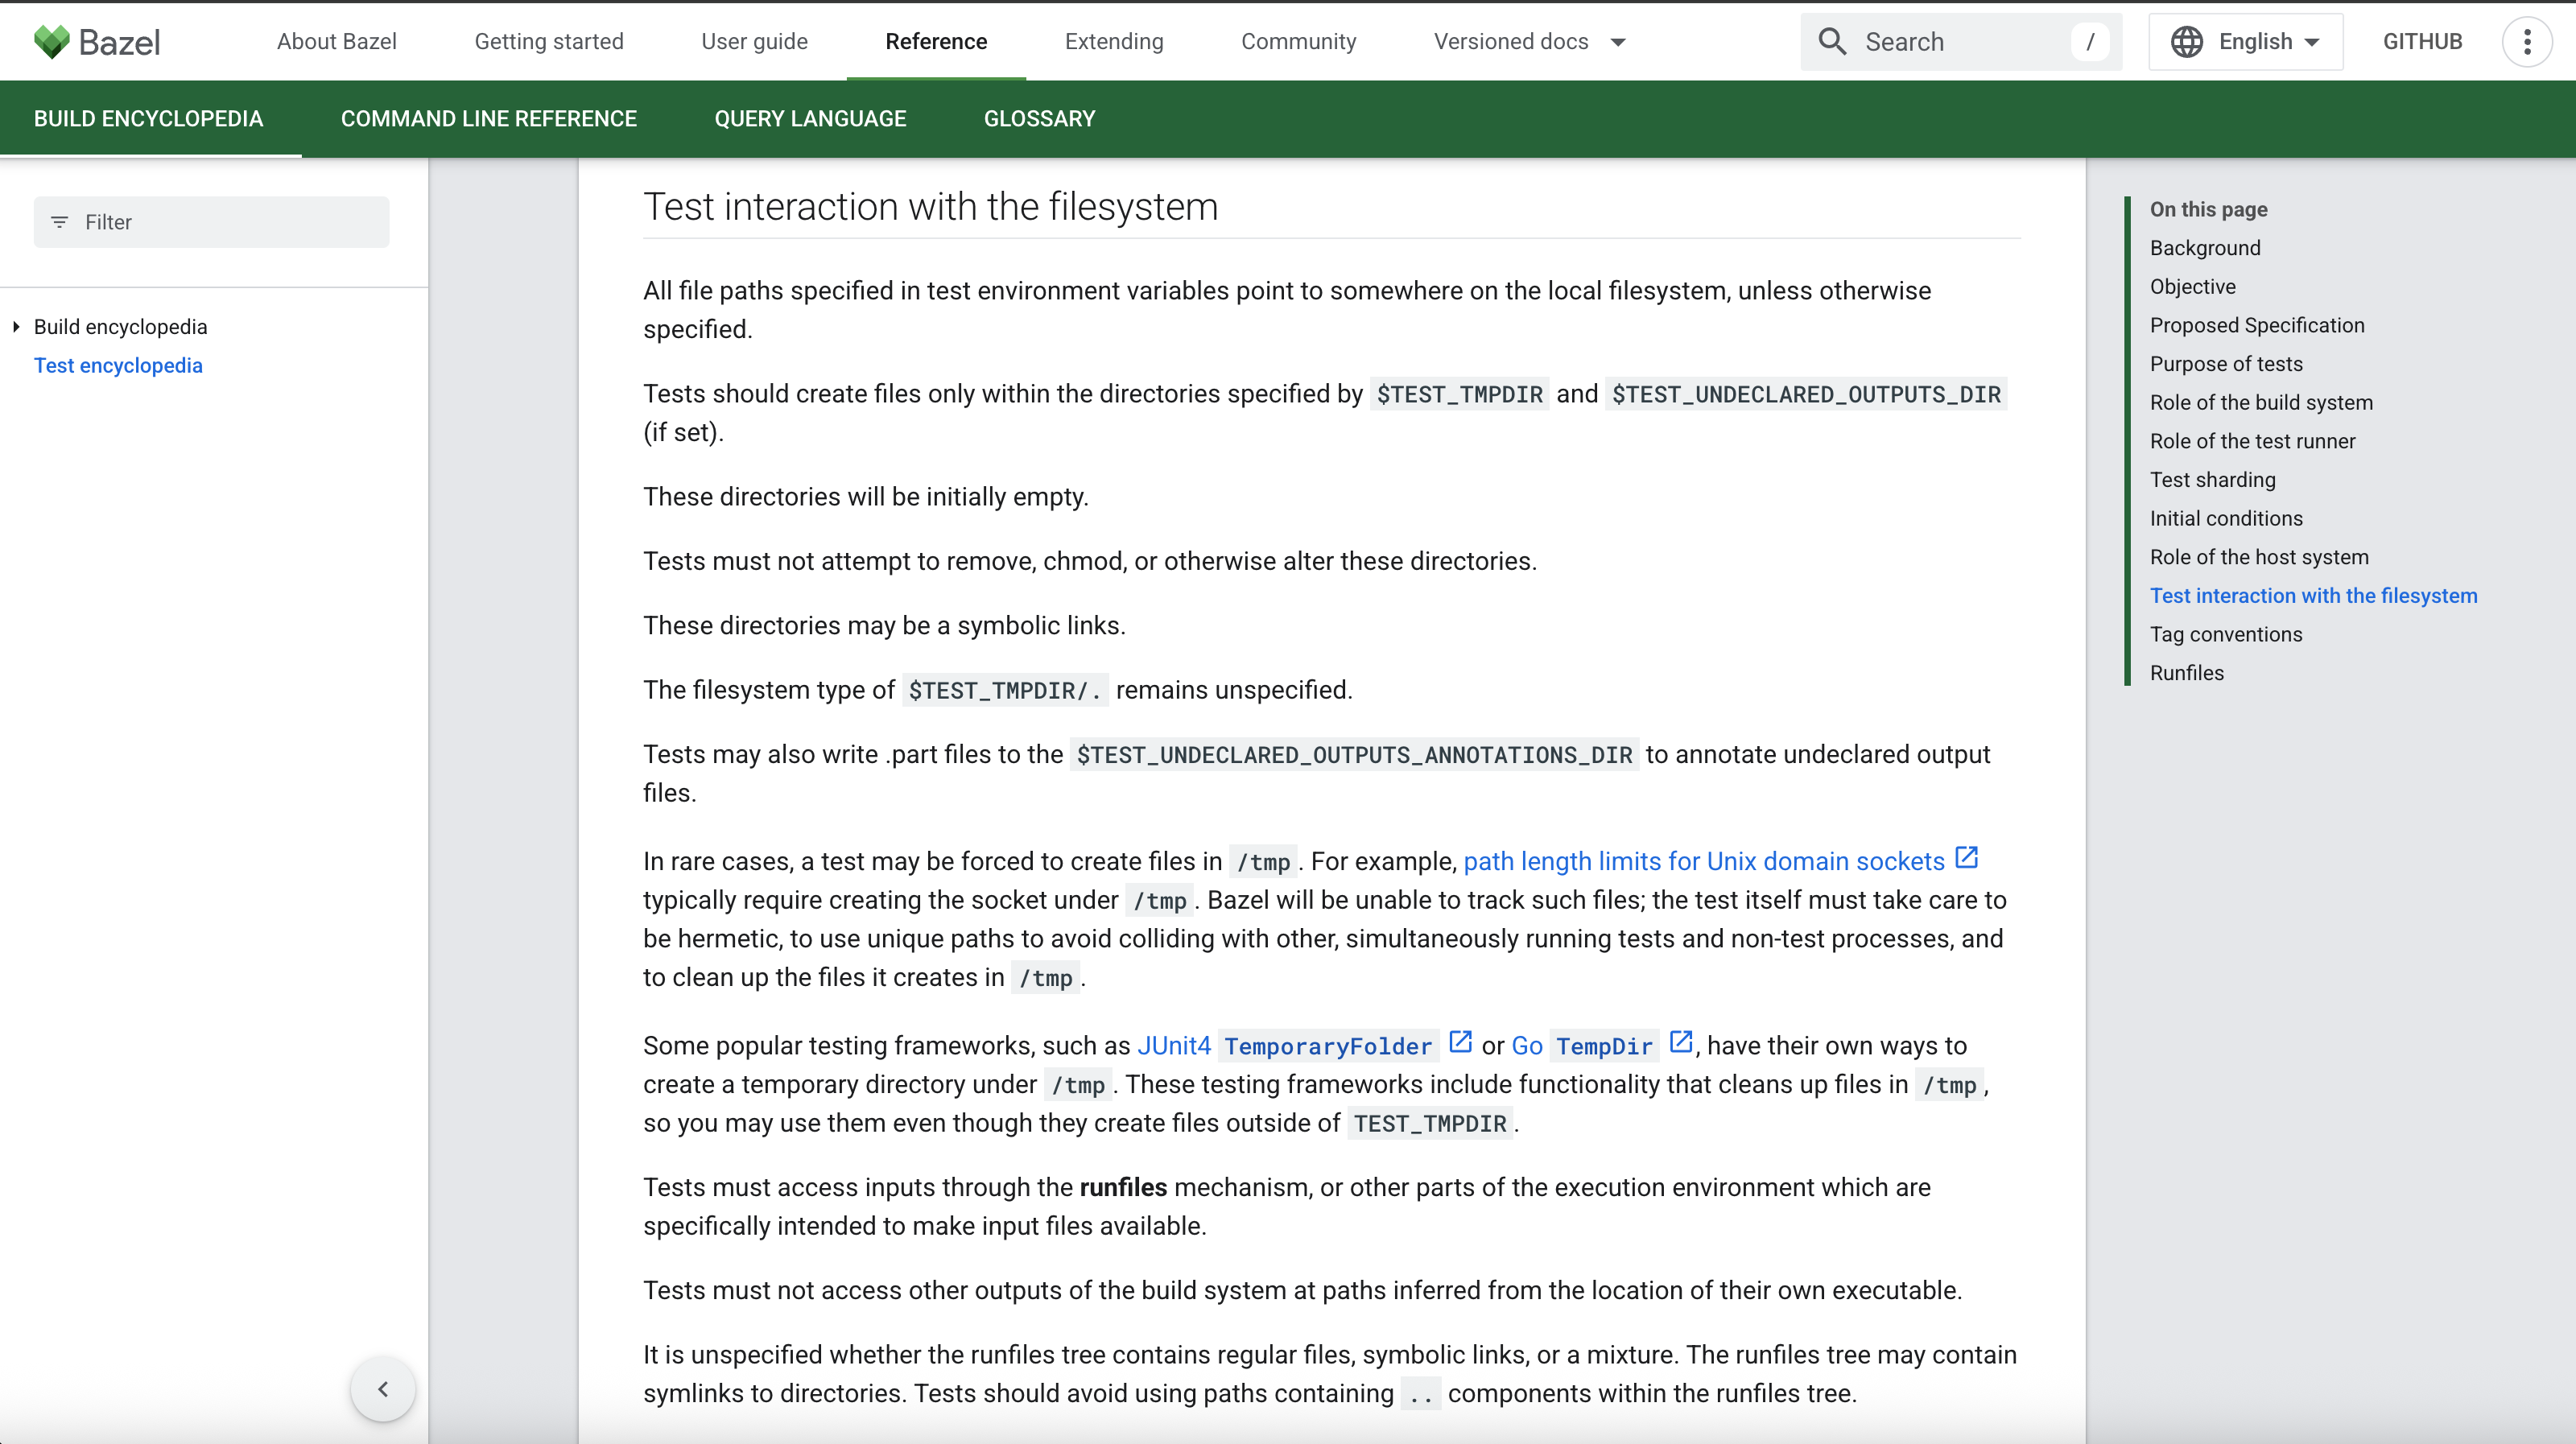The image size is (2576, 1444).
Task: Click the filter icon in the Filter field
Action: (58, 221)
